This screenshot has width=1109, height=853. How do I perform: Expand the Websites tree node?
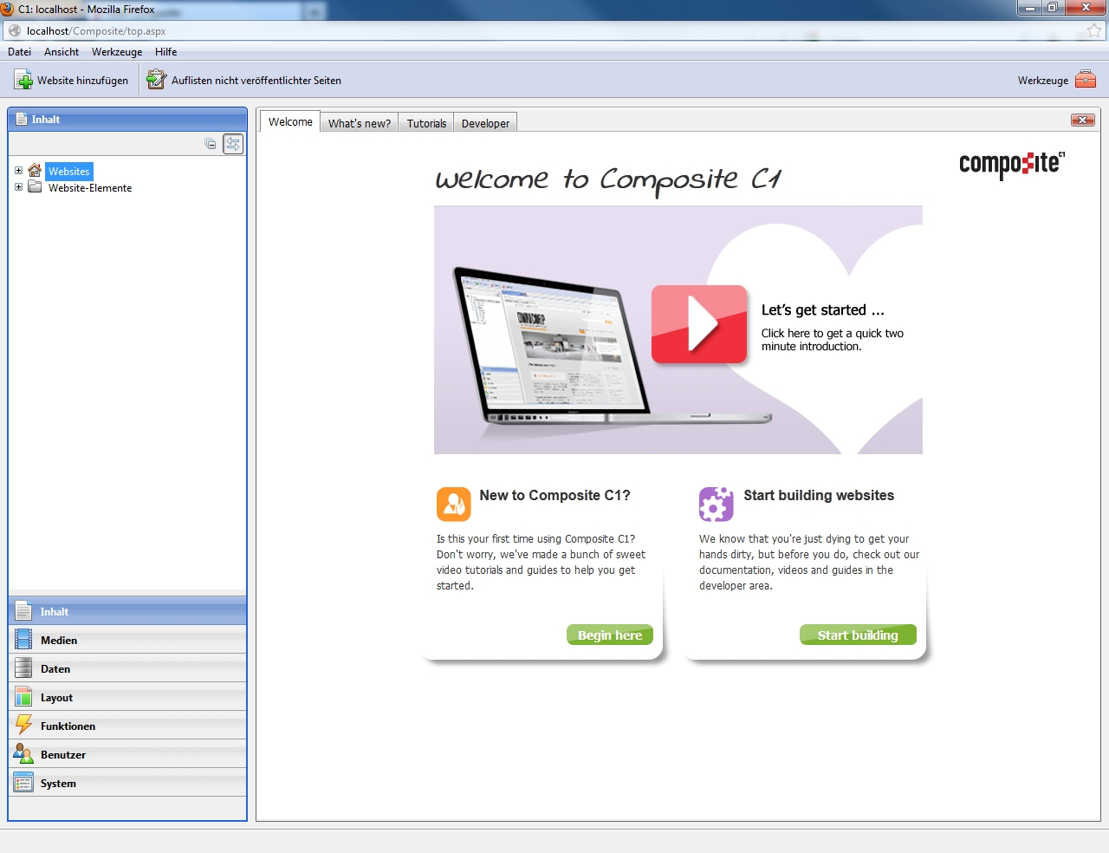coord(18,171)
